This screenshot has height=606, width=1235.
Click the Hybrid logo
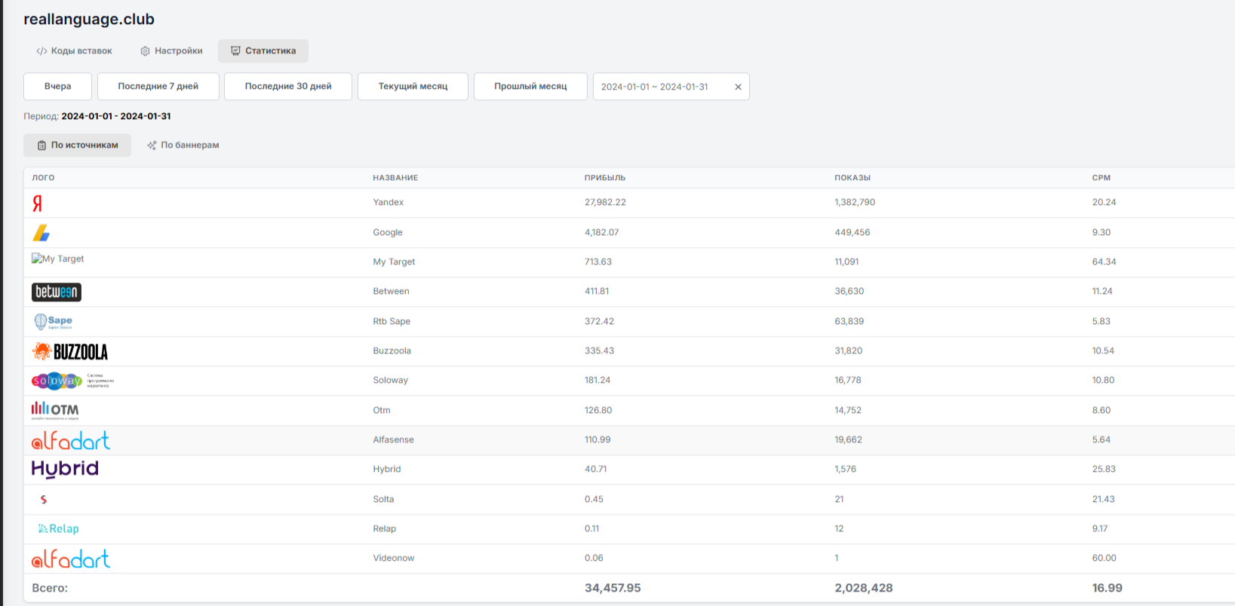[65, 469]
